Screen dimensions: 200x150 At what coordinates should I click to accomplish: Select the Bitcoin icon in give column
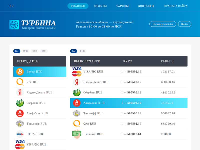[x=20, y=71]
